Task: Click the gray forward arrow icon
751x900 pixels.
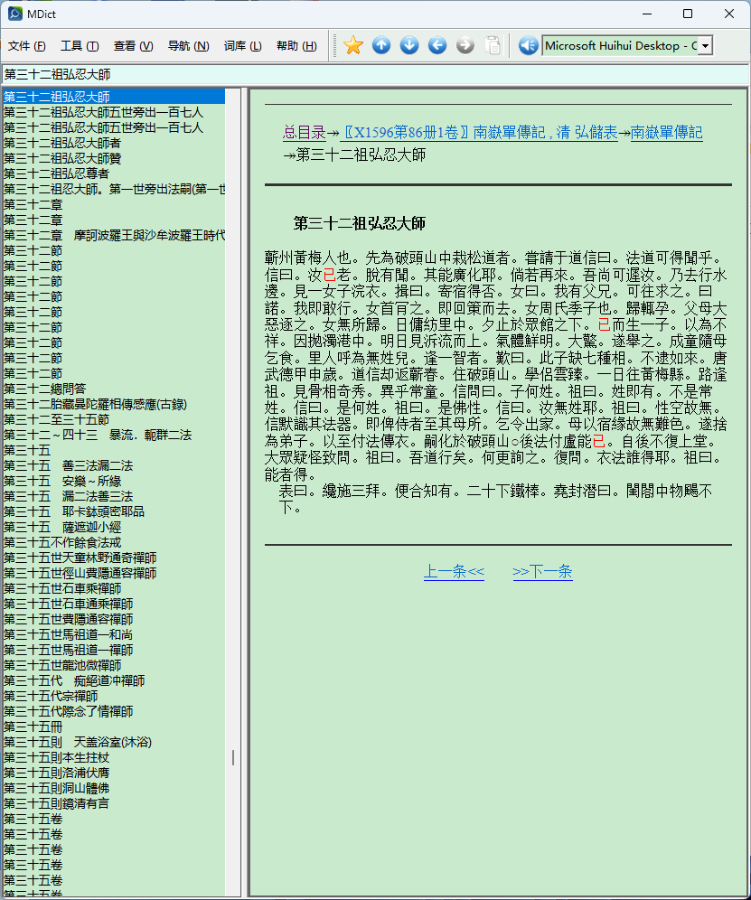Action: pos(465,45)
